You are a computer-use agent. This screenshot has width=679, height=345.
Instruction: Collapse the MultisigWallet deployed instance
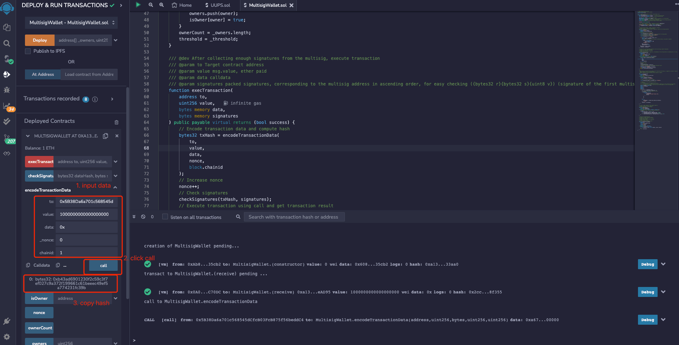[28, 136]
